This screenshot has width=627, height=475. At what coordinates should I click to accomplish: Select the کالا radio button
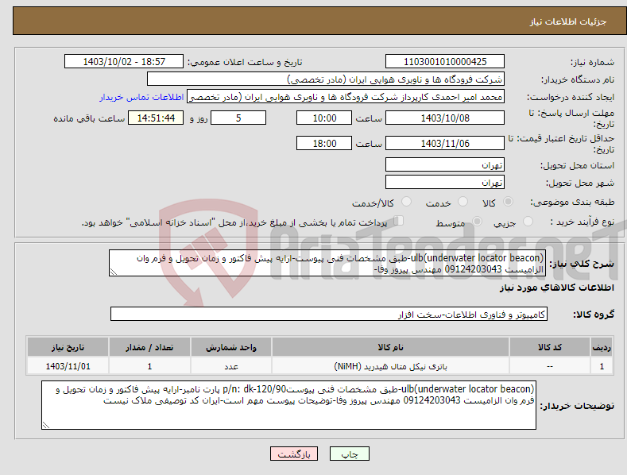[508, 202]
